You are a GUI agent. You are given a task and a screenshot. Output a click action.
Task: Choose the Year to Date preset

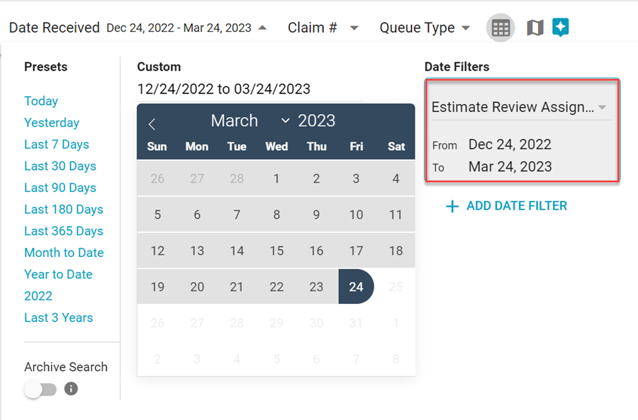(x=58, y=274)
